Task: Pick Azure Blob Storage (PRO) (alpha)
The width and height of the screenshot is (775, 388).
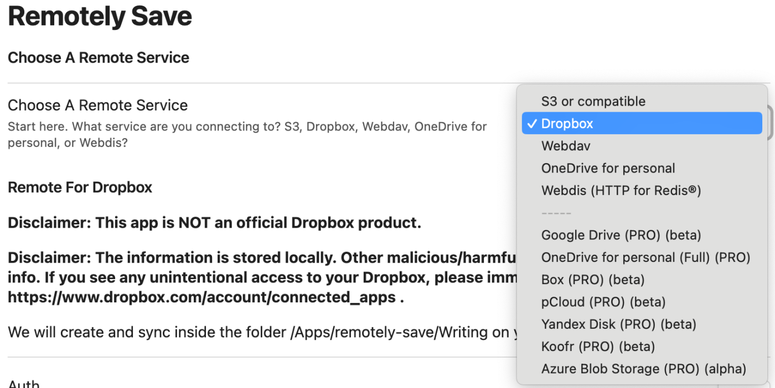Action: 643,369
